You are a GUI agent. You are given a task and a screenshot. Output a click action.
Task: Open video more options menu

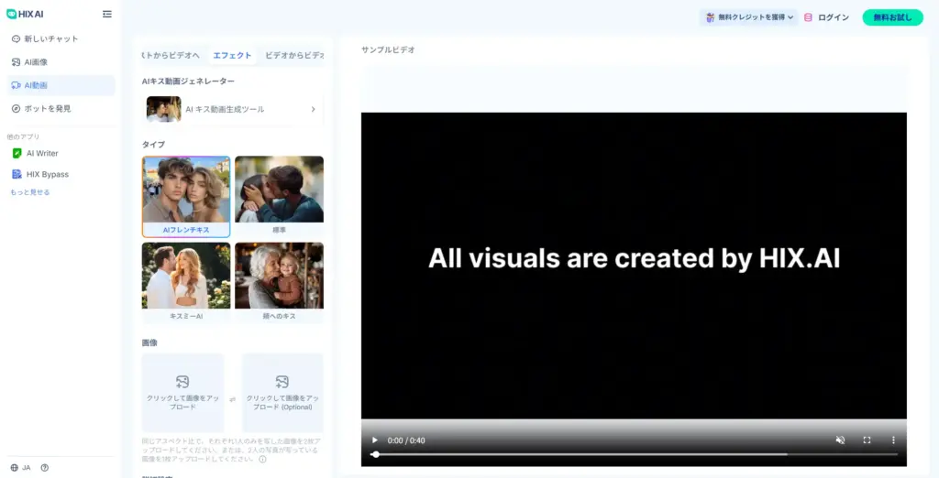point(893,440)
